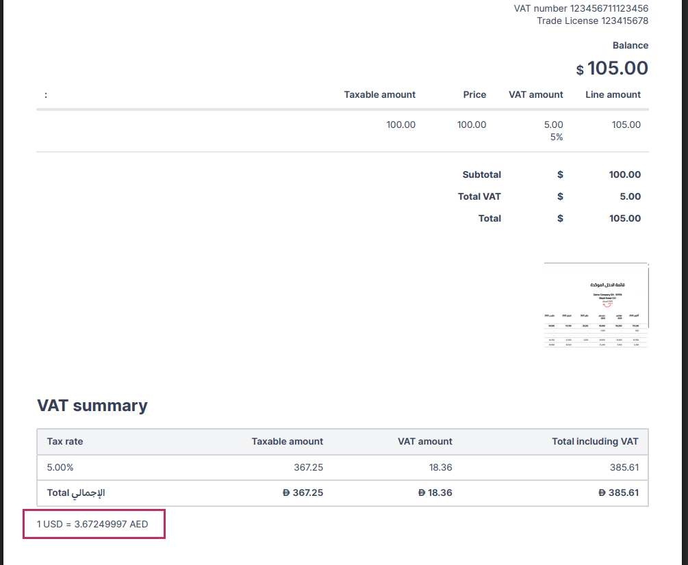Click the 5.00% tax rate cell
The height and width of the screenshot is (565, 688).
pos(60,467)
